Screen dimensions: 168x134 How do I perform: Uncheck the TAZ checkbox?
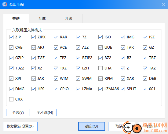pyautogui.click(x=145, y=68)
